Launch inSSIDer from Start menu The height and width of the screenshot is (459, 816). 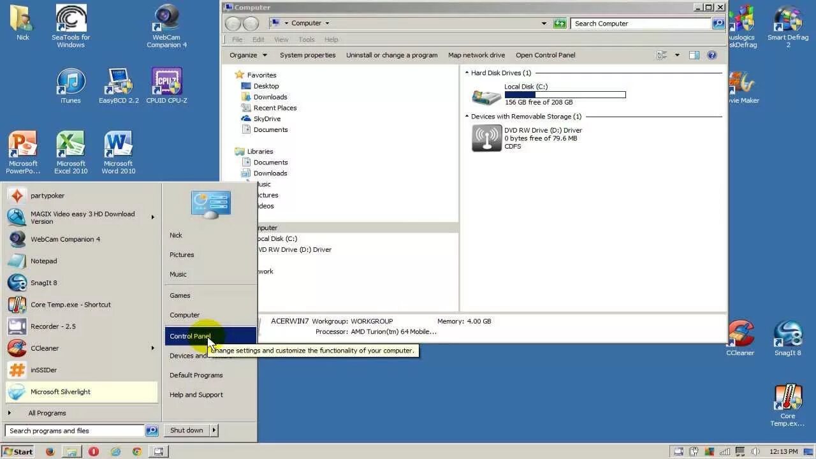click(x=81, y=370)
